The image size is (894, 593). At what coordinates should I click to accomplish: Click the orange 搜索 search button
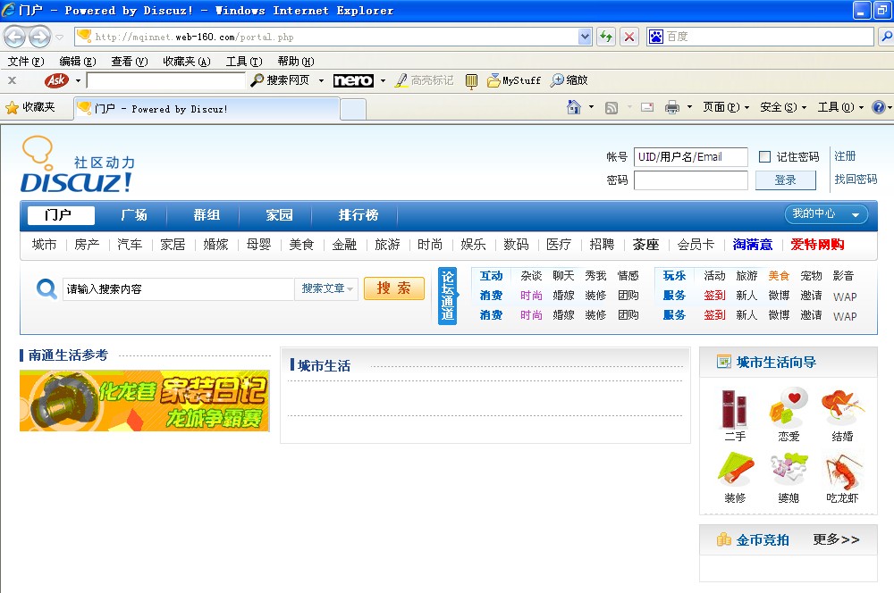[393, 288]
